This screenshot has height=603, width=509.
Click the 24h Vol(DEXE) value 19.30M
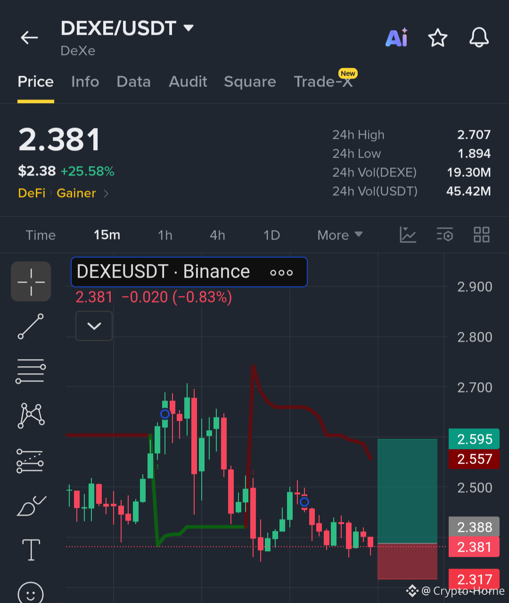(x=469, y=172)
